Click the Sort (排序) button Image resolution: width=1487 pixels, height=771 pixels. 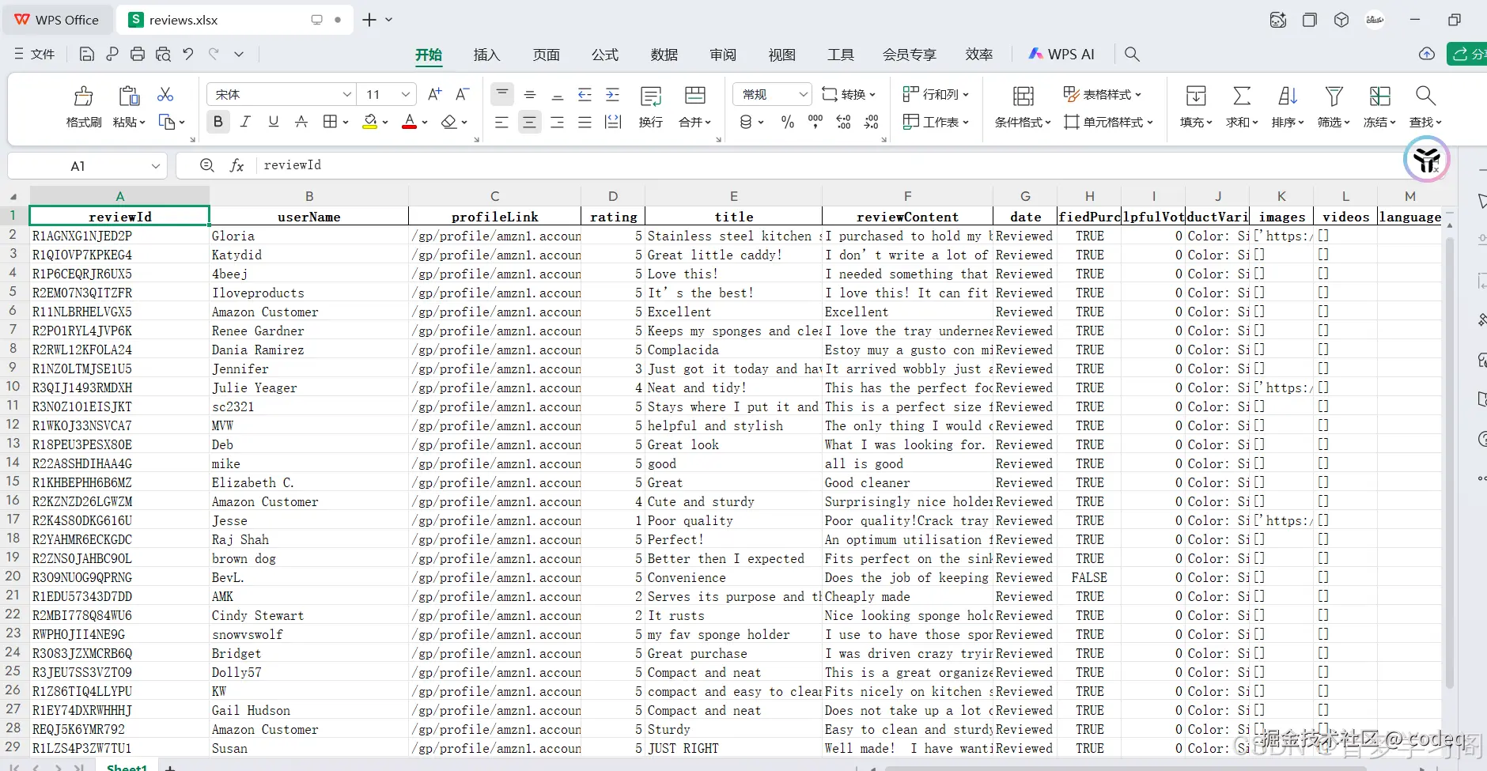pos(1288,107)
